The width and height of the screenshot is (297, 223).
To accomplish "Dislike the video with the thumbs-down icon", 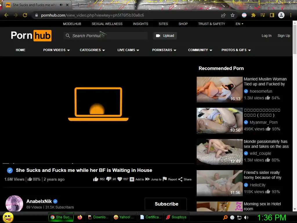I will 109,179.
